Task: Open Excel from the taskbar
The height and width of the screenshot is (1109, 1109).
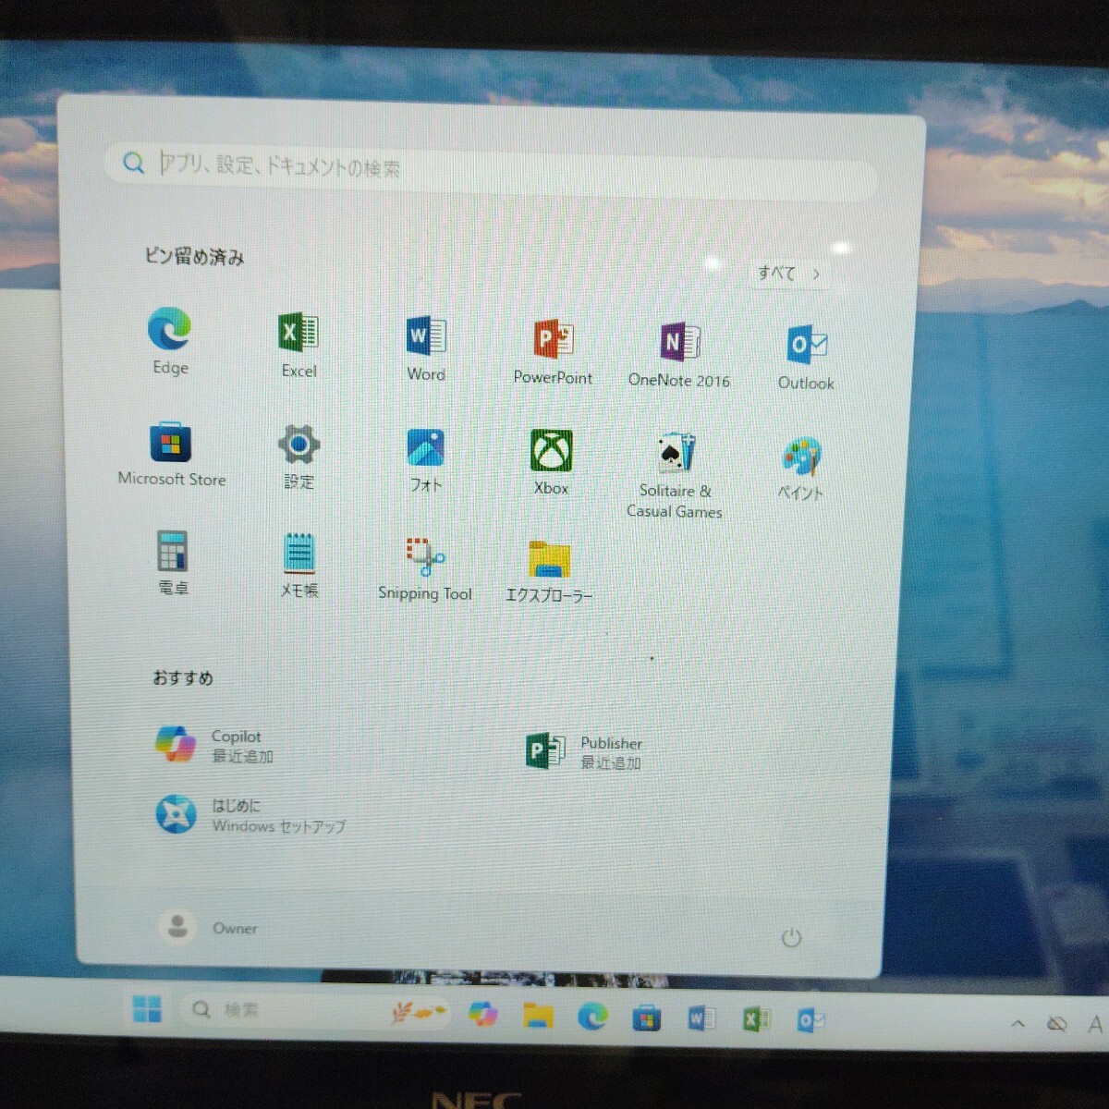Action: [x=756, y=1019]
